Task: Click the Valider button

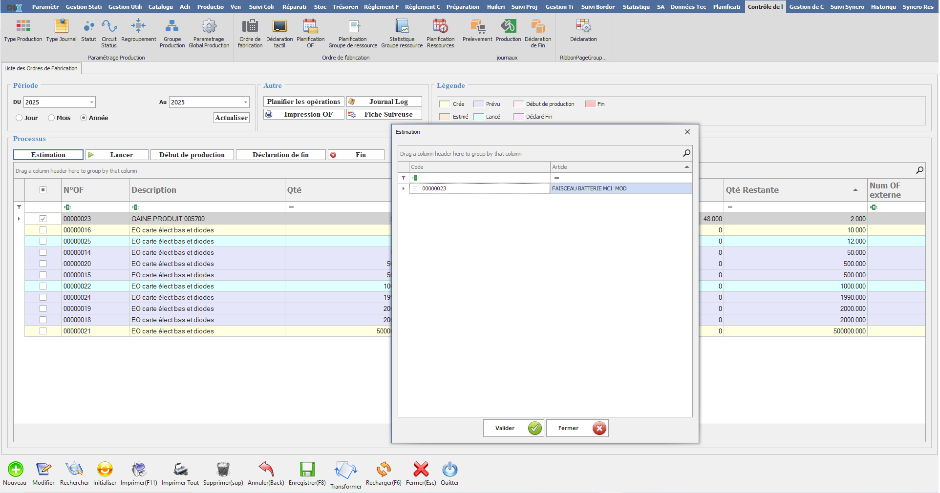Action: [x=513, y=428]
